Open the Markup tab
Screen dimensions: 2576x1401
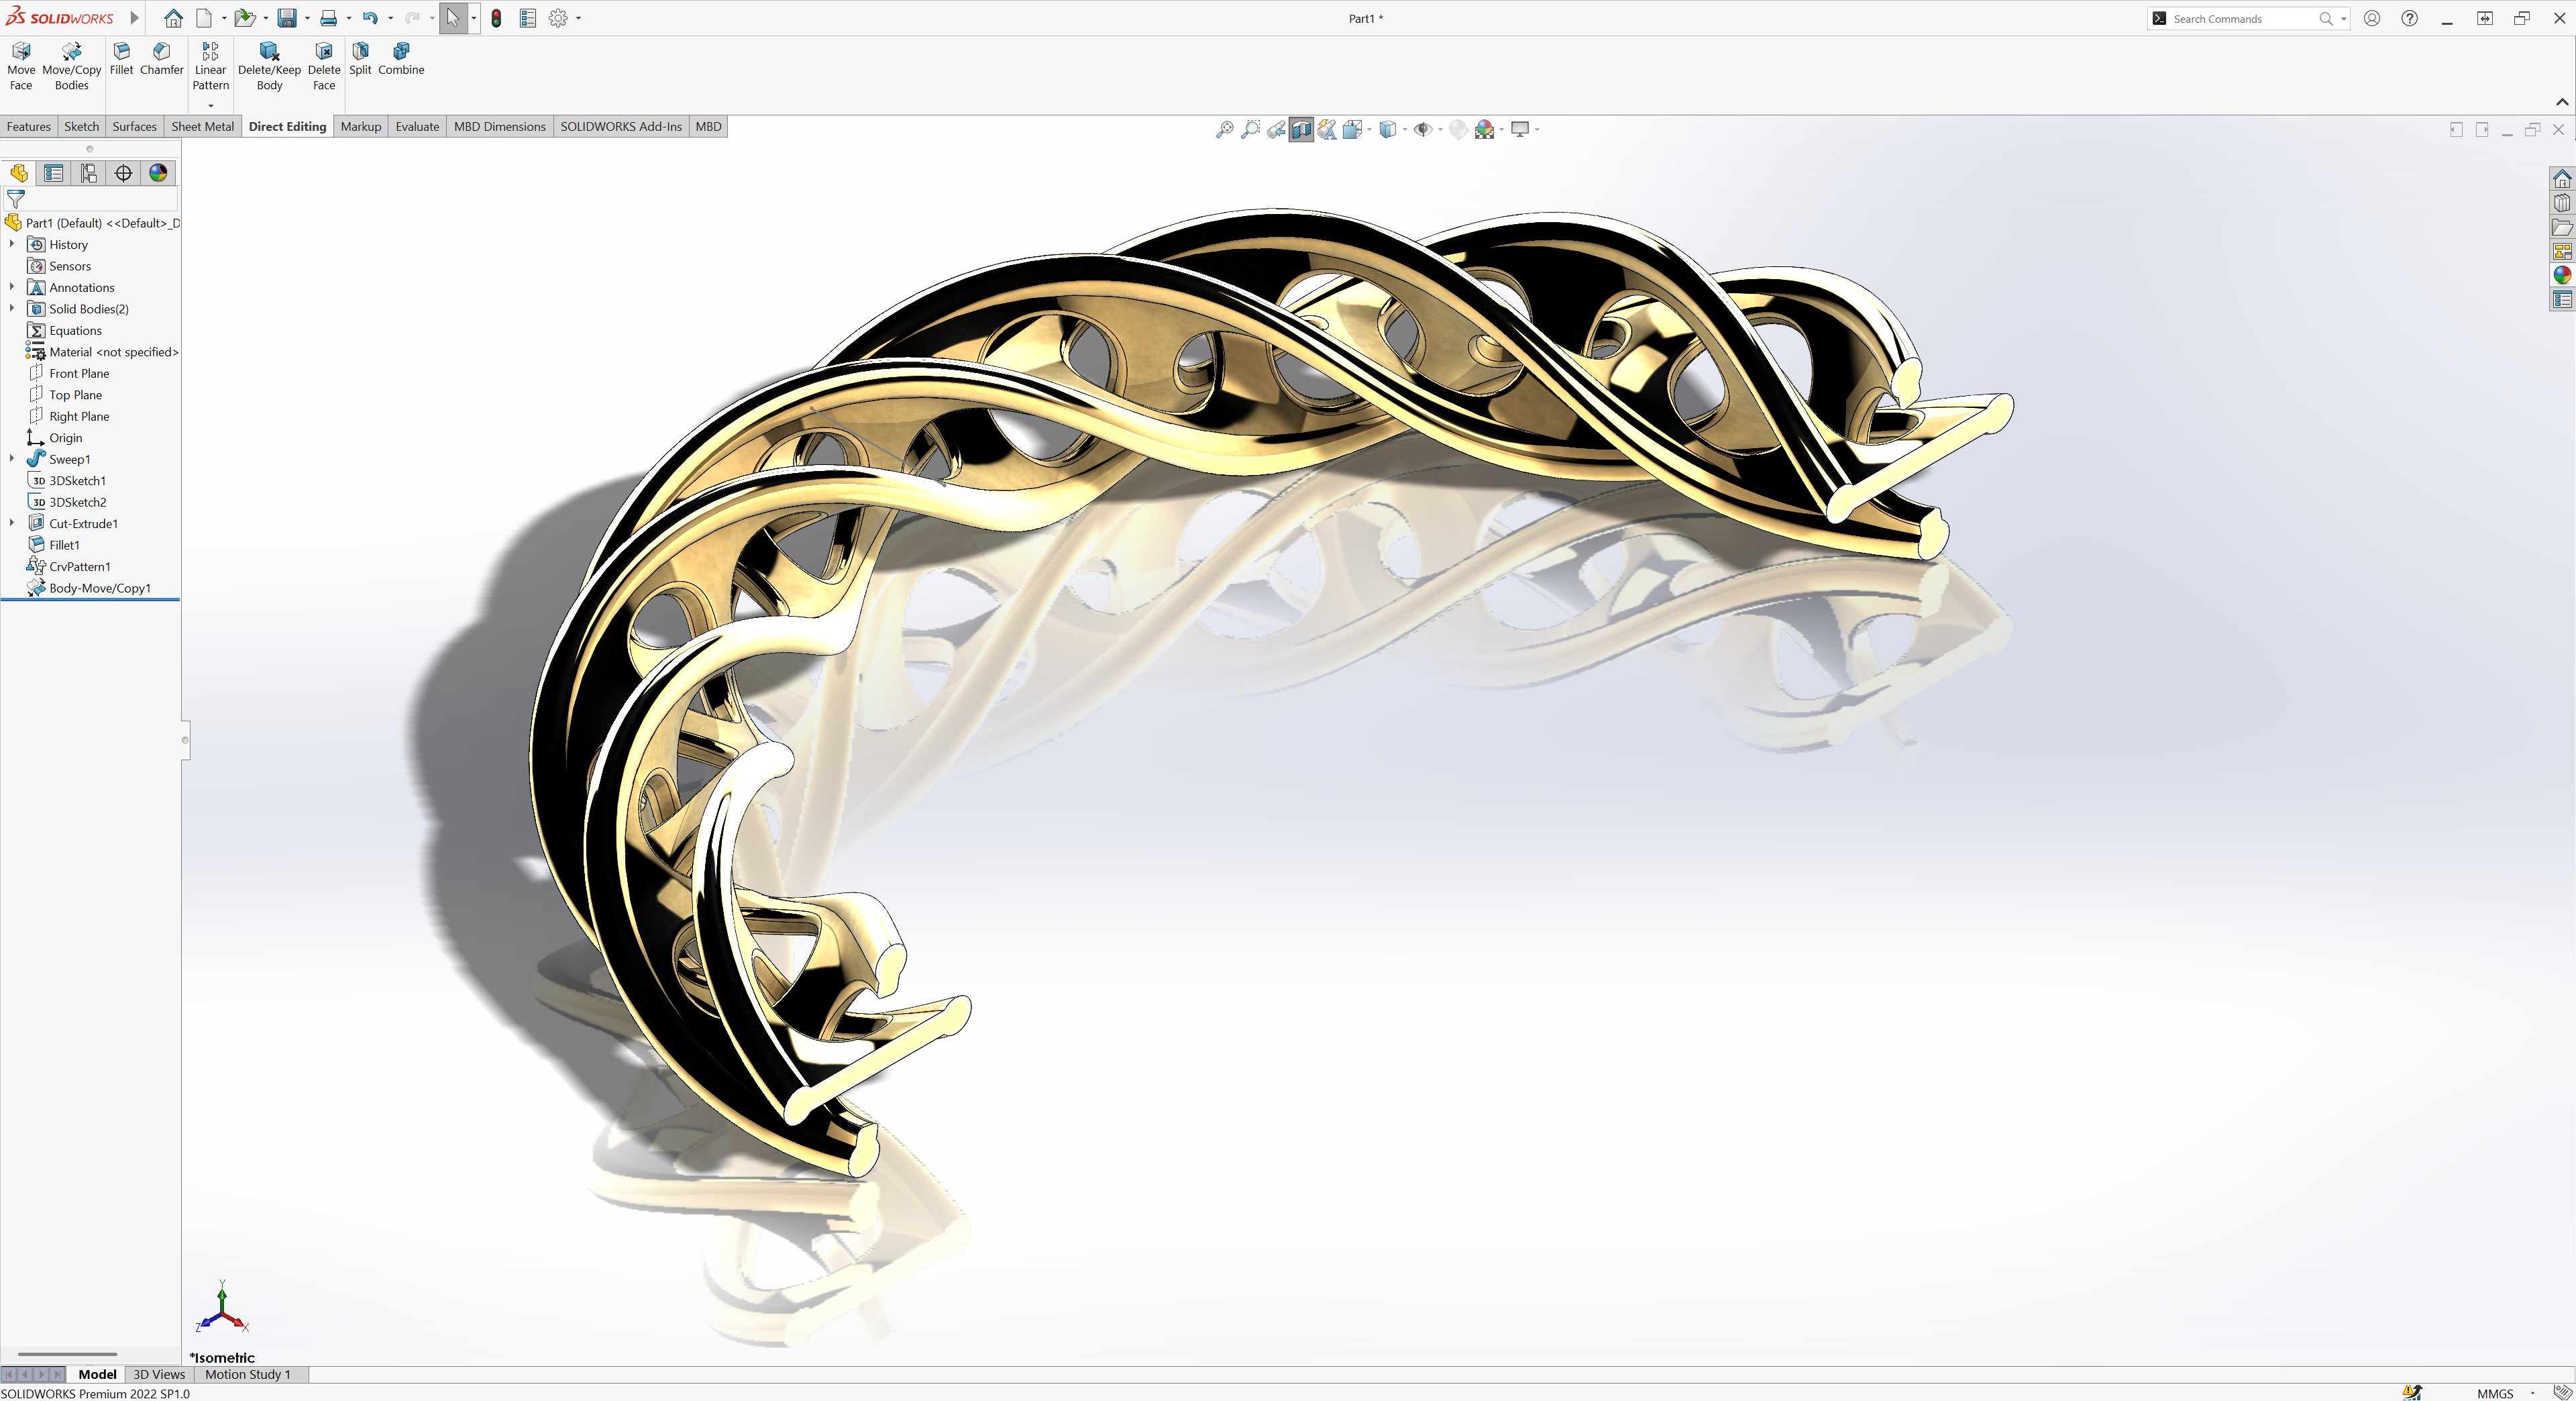point(360,126)
